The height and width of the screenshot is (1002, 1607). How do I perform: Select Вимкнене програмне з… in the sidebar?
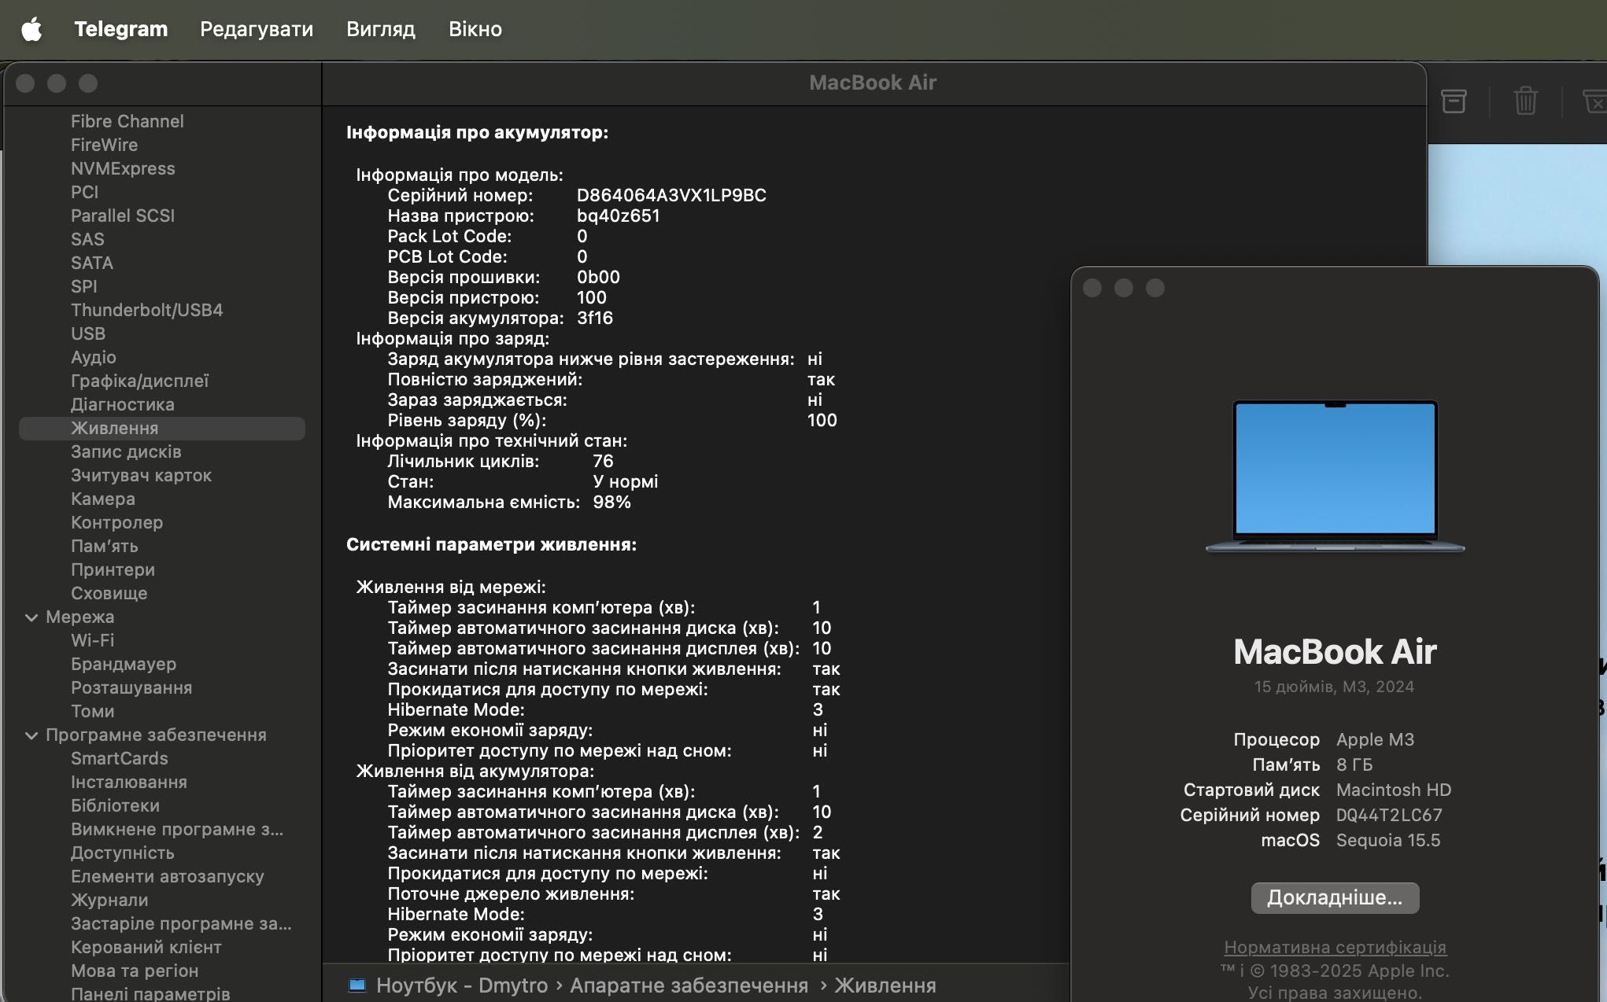coord(177,829)
